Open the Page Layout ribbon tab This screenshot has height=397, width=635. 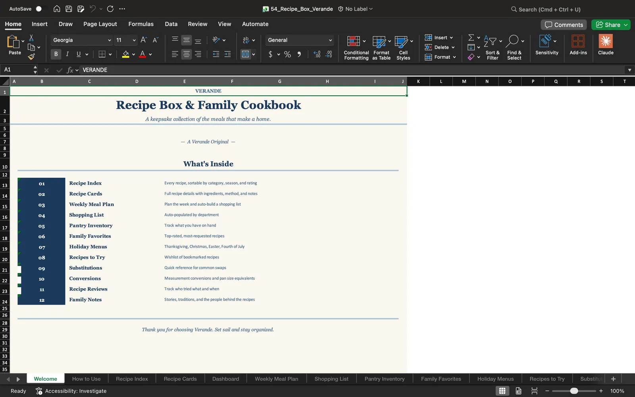(x=100, y=24)
